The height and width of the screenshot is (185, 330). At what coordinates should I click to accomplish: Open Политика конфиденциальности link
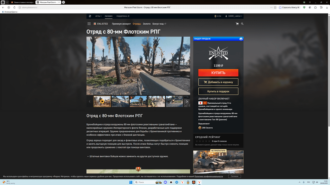[x=209, y=176]
